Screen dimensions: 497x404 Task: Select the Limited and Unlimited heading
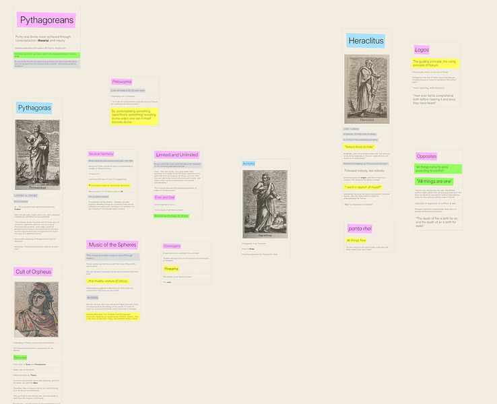tap(177, 155)
